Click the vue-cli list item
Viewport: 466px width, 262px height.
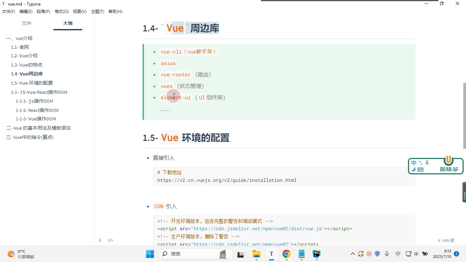click(x=189, y=52)
